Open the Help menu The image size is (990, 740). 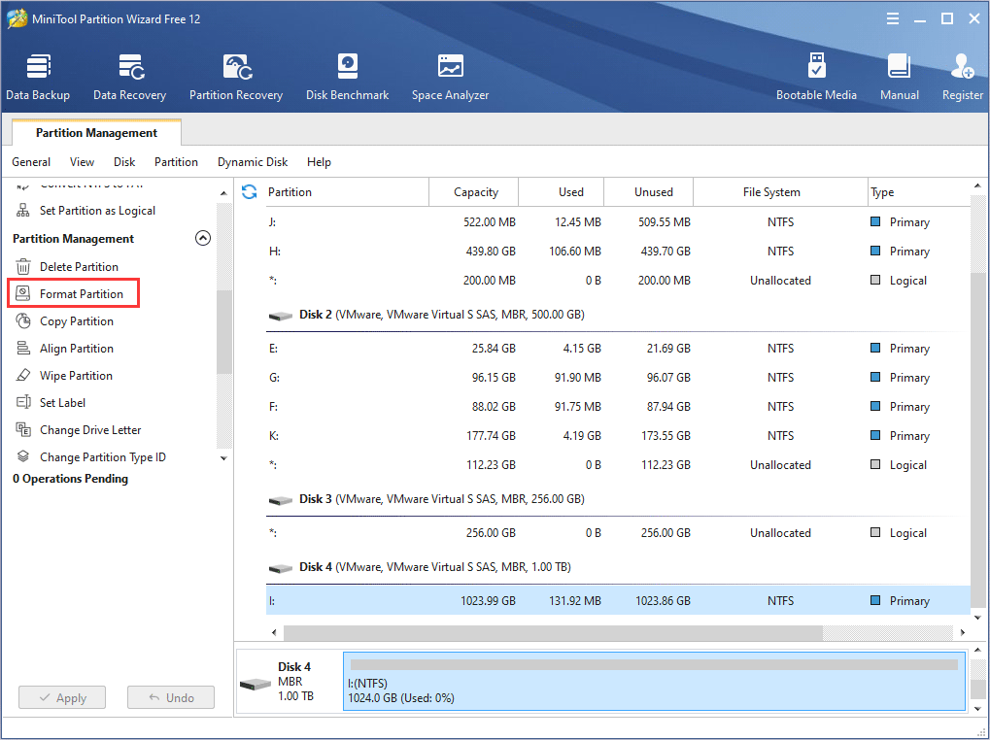pyautogui.click(x=319, y=162)
